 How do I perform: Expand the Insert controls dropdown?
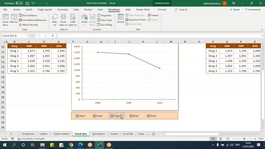[x=84, y=25]
